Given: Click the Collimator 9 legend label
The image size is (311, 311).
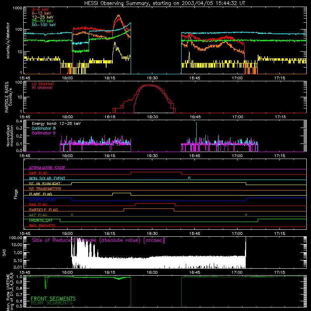Looking at the screenshot, I should pos(44,133).
